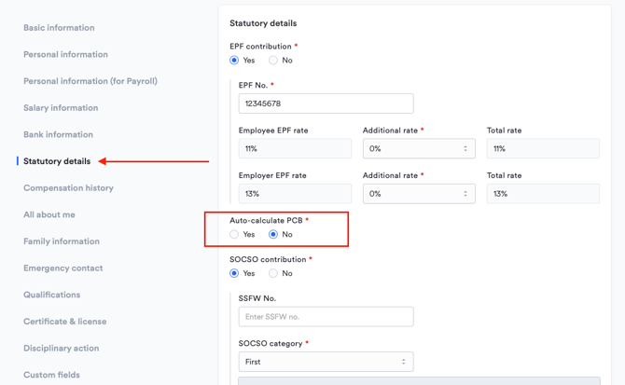Select No for EPF contribution

pos(273,61)
